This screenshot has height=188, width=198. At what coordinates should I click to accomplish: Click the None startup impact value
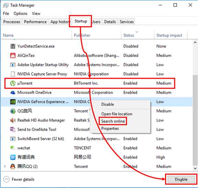161,46
